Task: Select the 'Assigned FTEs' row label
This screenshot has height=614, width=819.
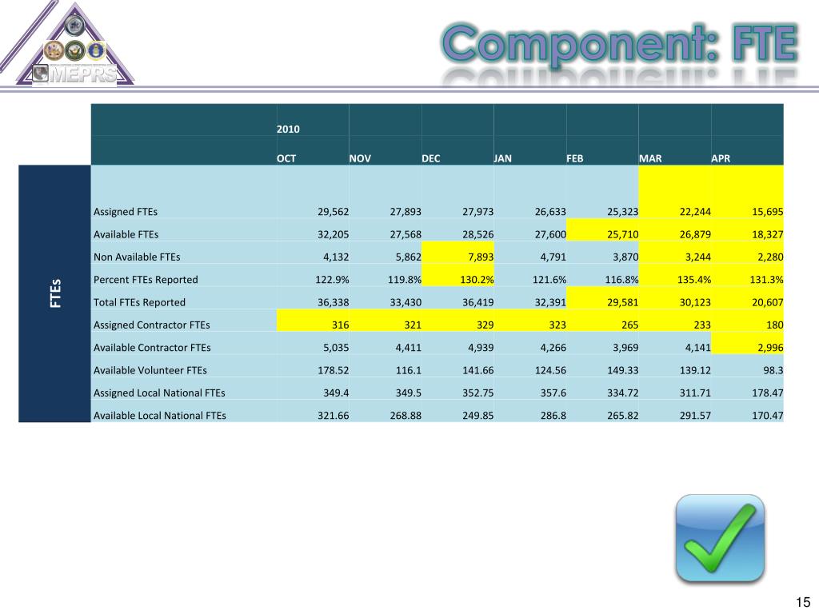Action: pyautogui.click(x=126, y=211)
